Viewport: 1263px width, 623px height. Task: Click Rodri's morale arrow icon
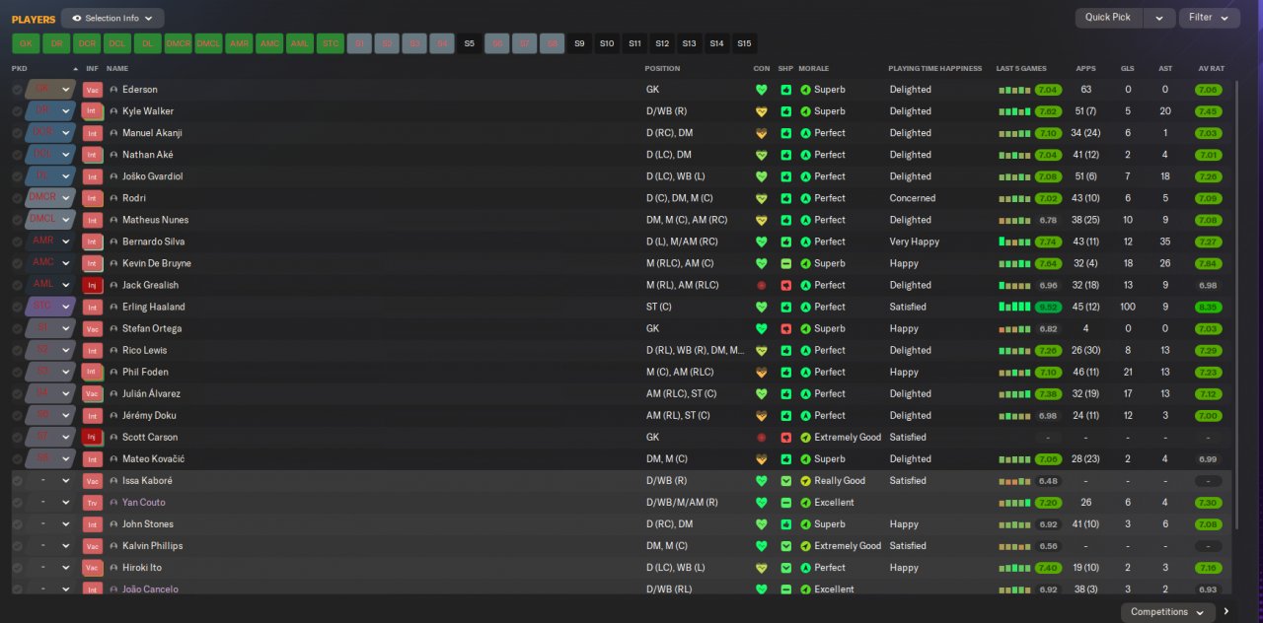tap(805, 198)
